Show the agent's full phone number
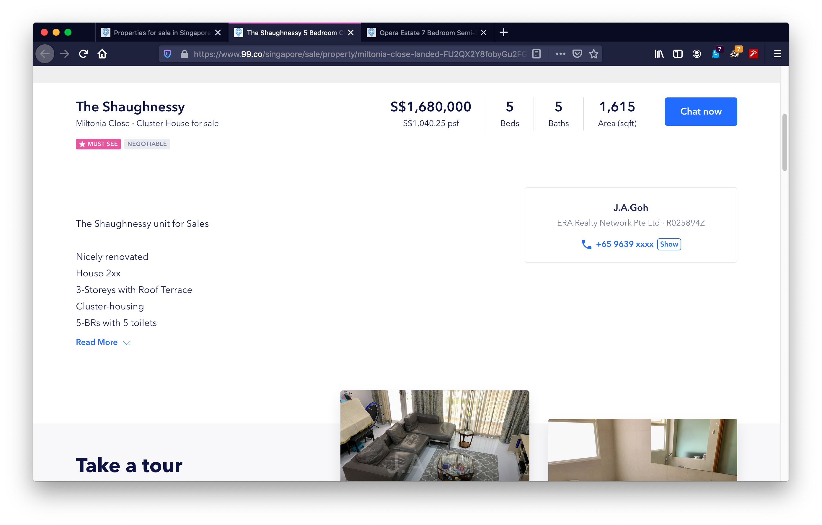 pos(669,244)
